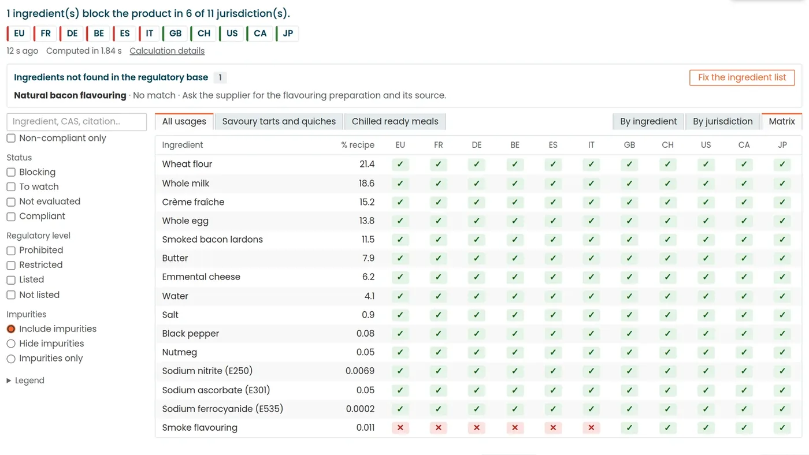Image resolution: width=809 pixels, height=455 pixels.
Task: Open the Calculation details link
Action: pos(167,51)
